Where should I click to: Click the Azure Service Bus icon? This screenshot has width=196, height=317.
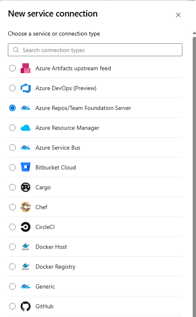26,148
